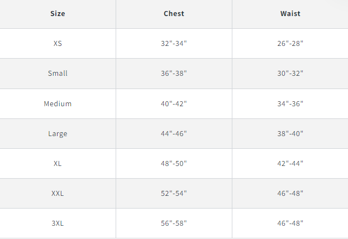Click waist measurement 42"-44"
Viewport: 348px width, 239px height.
[290, 163]
